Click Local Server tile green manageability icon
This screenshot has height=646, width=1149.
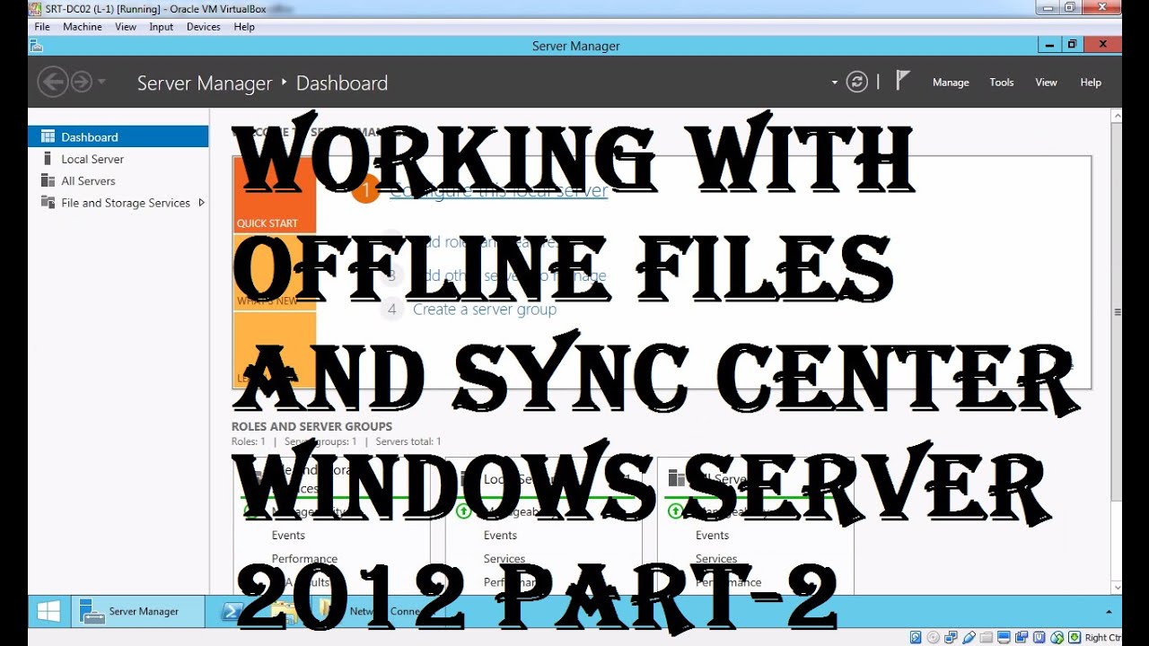pyautogui.click(x=463, y=511)
